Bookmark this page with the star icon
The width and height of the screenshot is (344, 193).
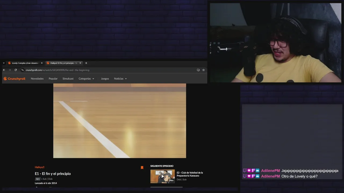point(203,70)
